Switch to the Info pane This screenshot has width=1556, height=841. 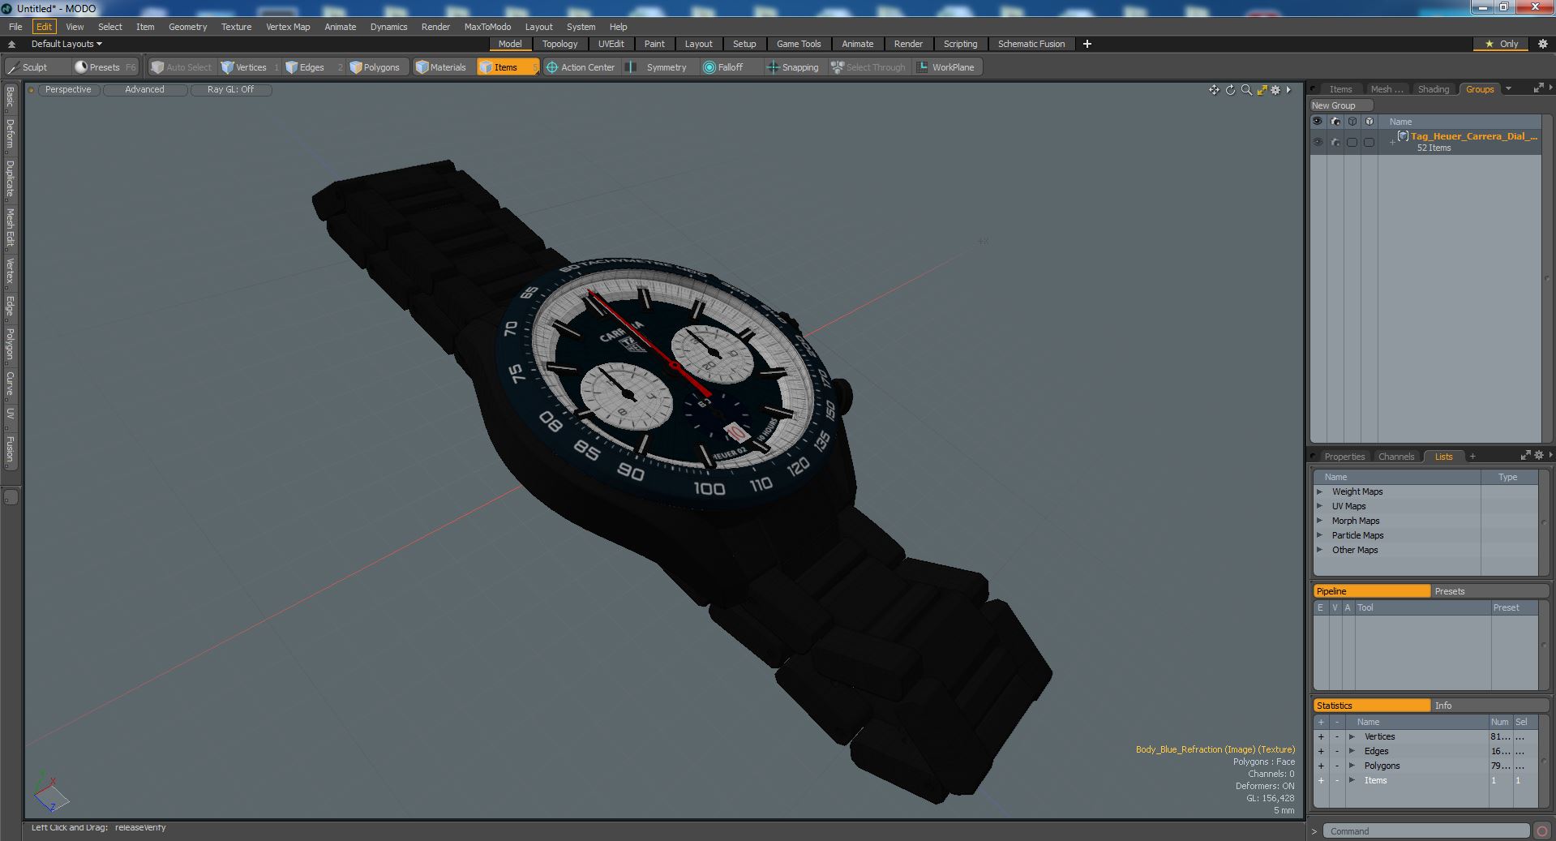coord(1489,706)
